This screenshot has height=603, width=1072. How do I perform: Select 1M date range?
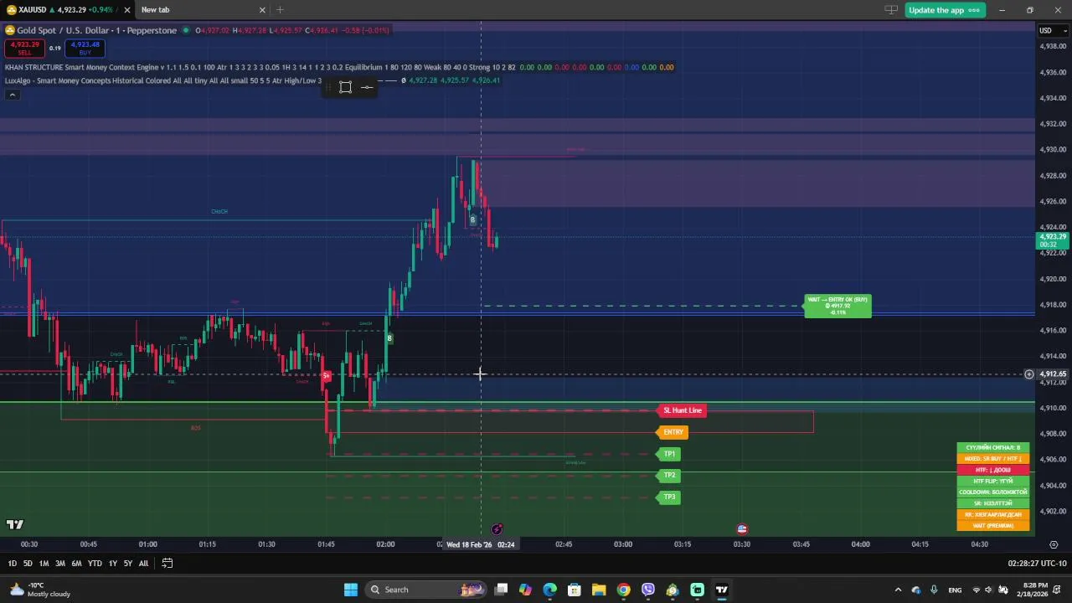pyautogui.click(x=44, y=564)
